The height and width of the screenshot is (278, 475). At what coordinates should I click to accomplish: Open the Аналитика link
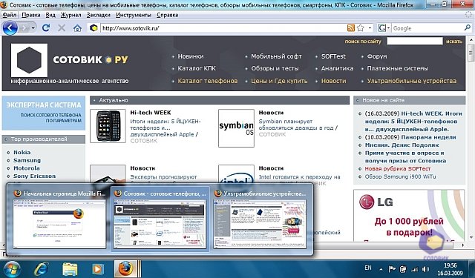click(x=337, y=68)
